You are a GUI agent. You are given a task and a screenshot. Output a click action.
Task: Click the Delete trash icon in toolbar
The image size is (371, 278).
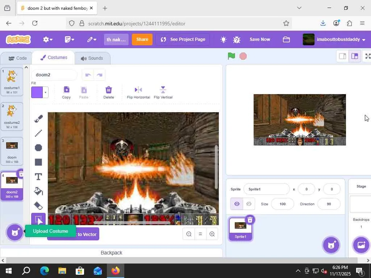(x=109, y=92)
